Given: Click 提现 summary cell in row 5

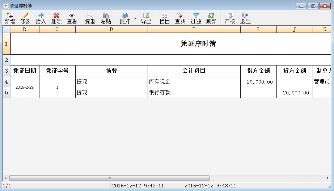Looking at the screenshot, I should pos(111,93).
